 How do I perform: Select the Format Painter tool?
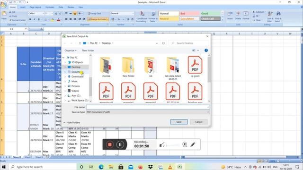(x=18, y=20)
